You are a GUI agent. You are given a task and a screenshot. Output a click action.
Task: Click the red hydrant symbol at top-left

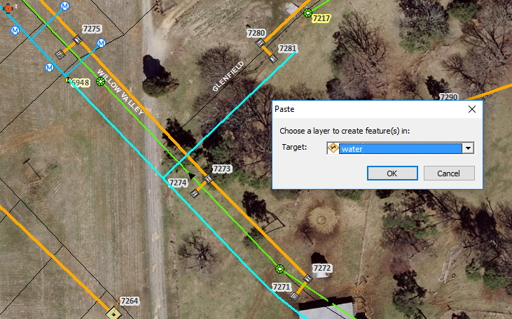8,8
